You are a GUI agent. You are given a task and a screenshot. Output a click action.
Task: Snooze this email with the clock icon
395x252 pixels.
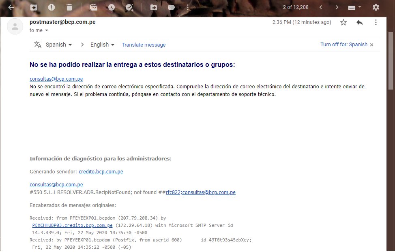coord(112,7)
